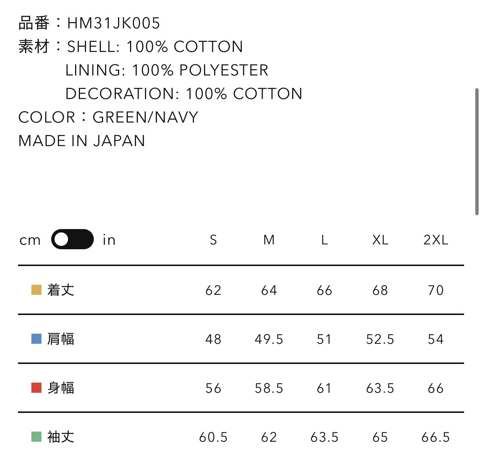Select the XL size column header
Screen dimensions: 482x460
380,240
